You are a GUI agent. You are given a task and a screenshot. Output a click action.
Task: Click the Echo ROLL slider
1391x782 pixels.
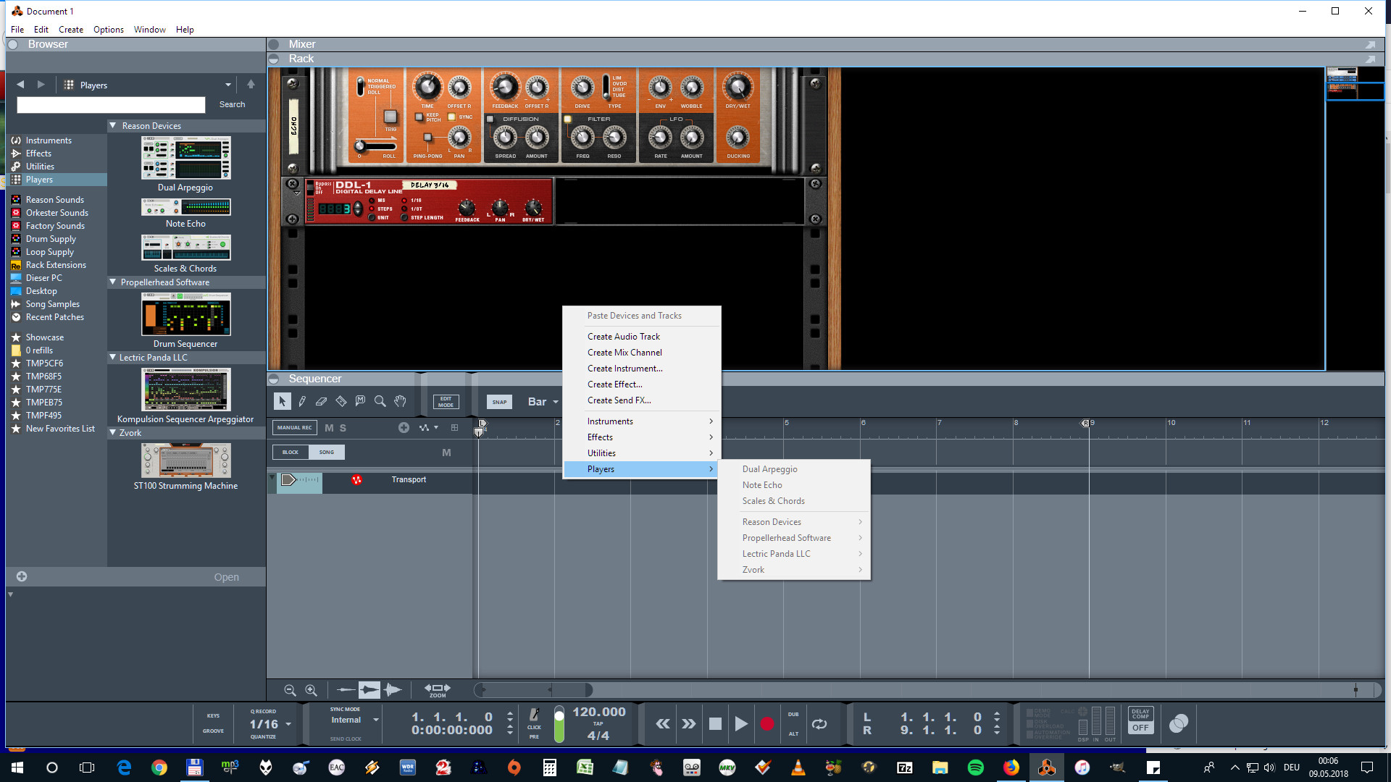[375, 146]
